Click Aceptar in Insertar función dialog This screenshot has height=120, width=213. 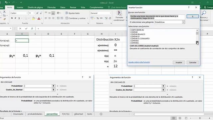click(179, 62)
